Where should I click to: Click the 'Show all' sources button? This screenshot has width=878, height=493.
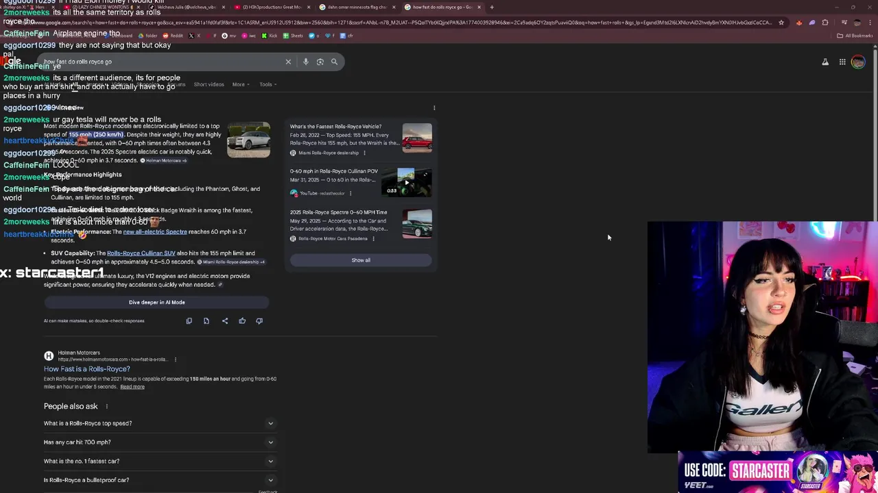click(361, 260)
